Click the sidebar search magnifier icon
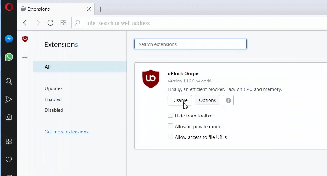 (9, 81)
